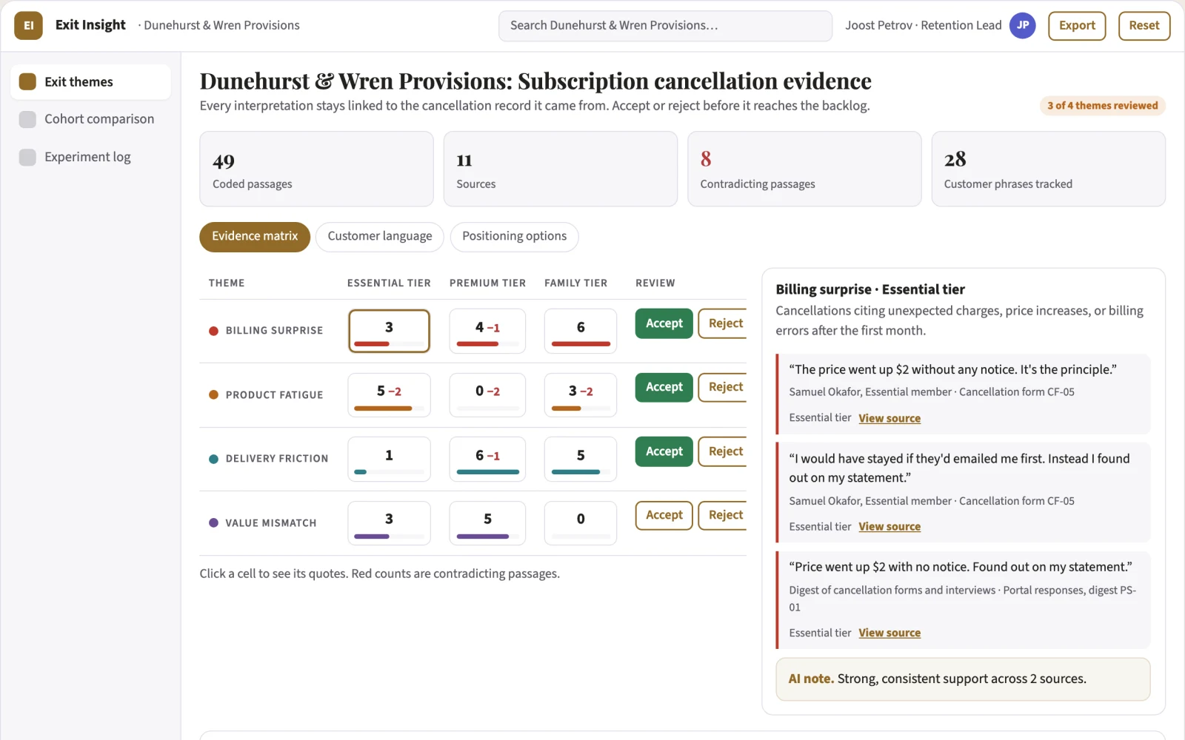
Task: Select Billing surprise Essential tier cell
Action: (389, 331)
